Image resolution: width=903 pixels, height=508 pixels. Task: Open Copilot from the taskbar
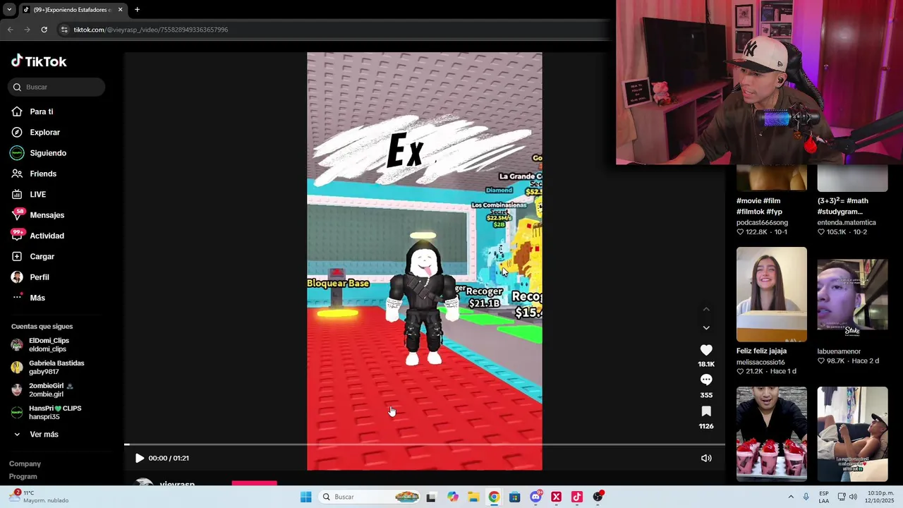[452, 497]
